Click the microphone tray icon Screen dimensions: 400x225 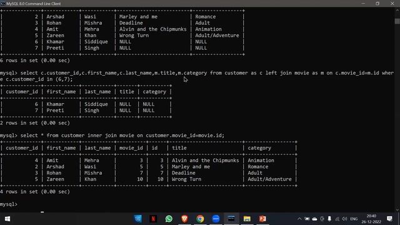coord(329,219)
